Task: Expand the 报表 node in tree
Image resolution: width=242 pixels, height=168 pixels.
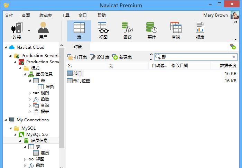Action: point(30,112)
